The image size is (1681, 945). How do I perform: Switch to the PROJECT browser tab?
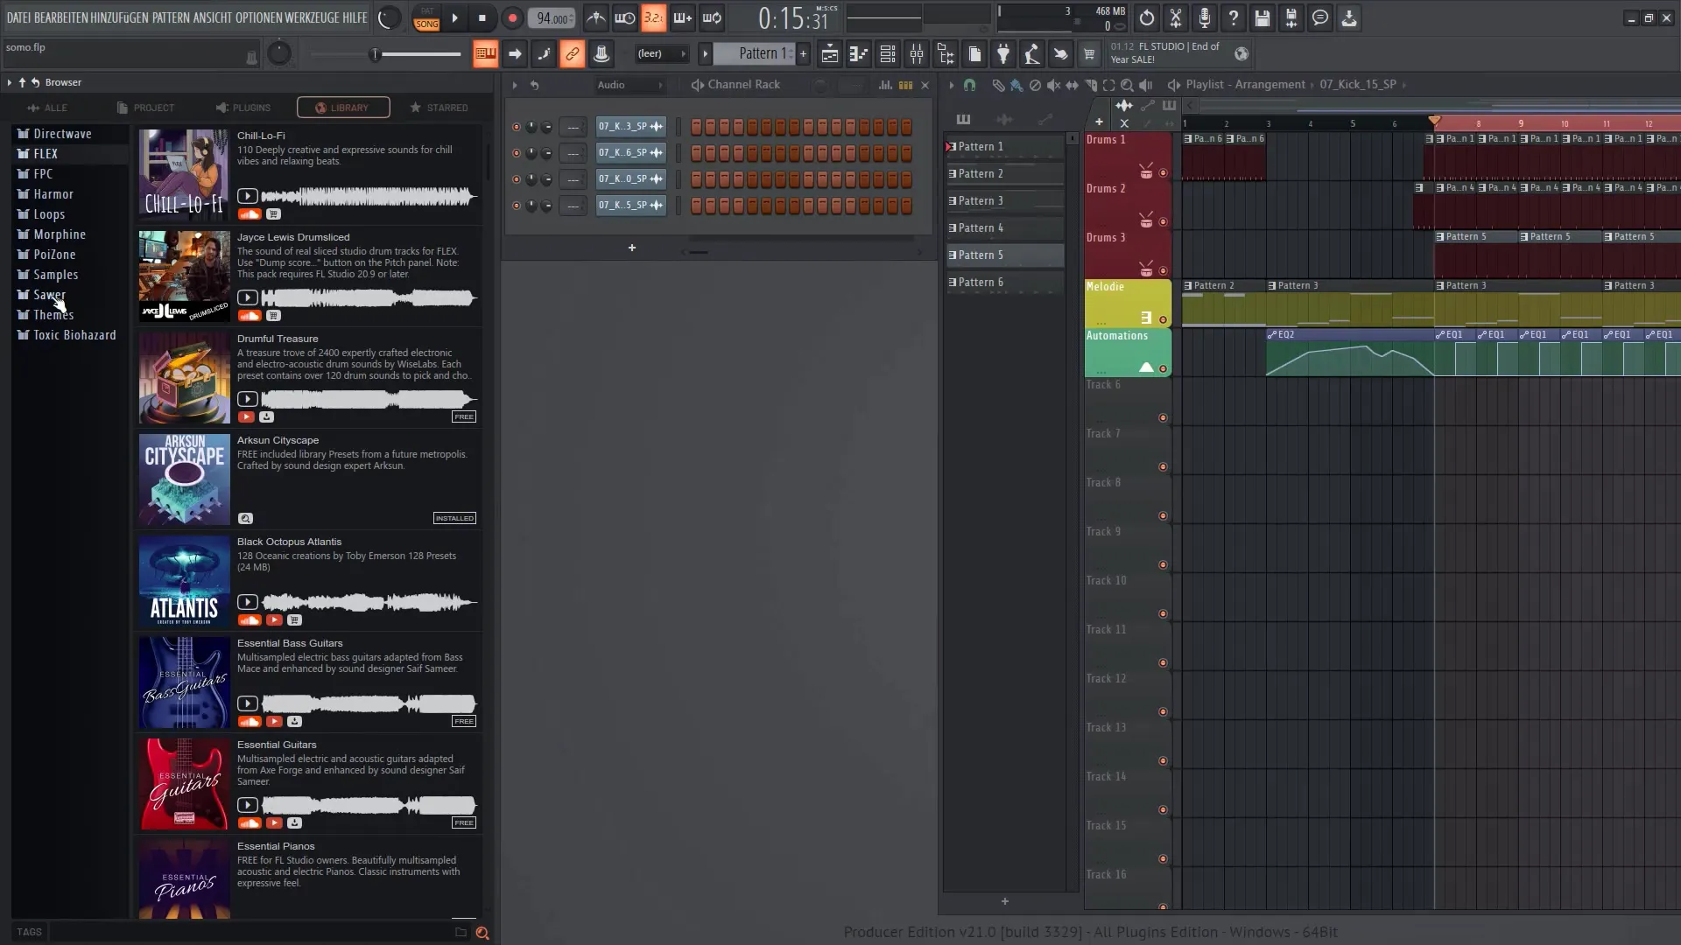pos(145,108)
